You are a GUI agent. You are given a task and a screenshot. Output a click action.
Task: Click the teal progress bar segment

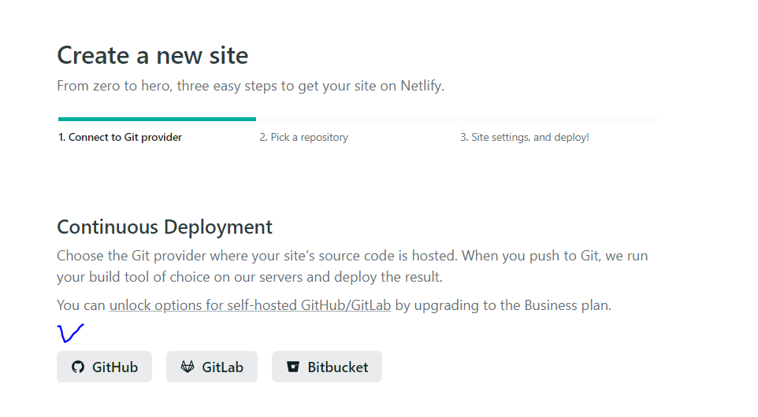click(157, 119)
